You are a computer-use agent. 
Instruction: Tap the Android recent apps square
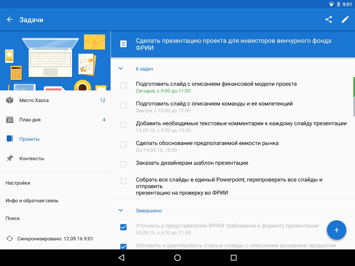pos(234,258)
